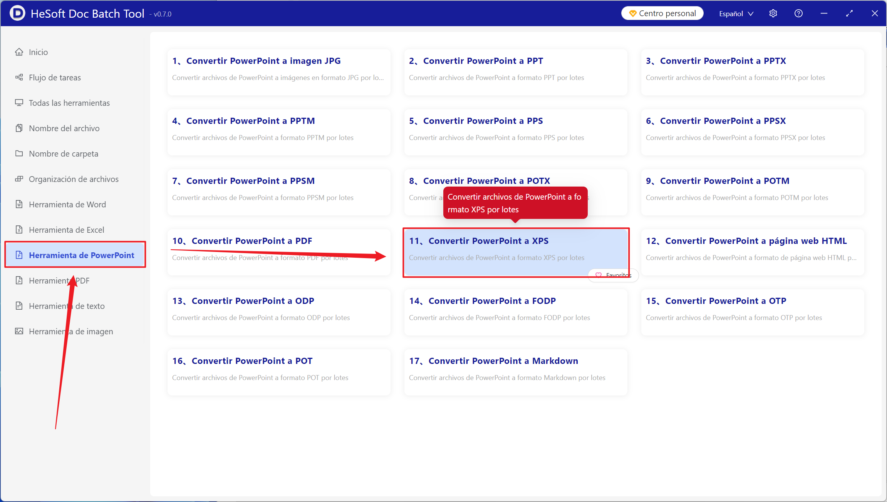Open Flujo de tareas section
The image size is (887, 502).
pos(75,77)
